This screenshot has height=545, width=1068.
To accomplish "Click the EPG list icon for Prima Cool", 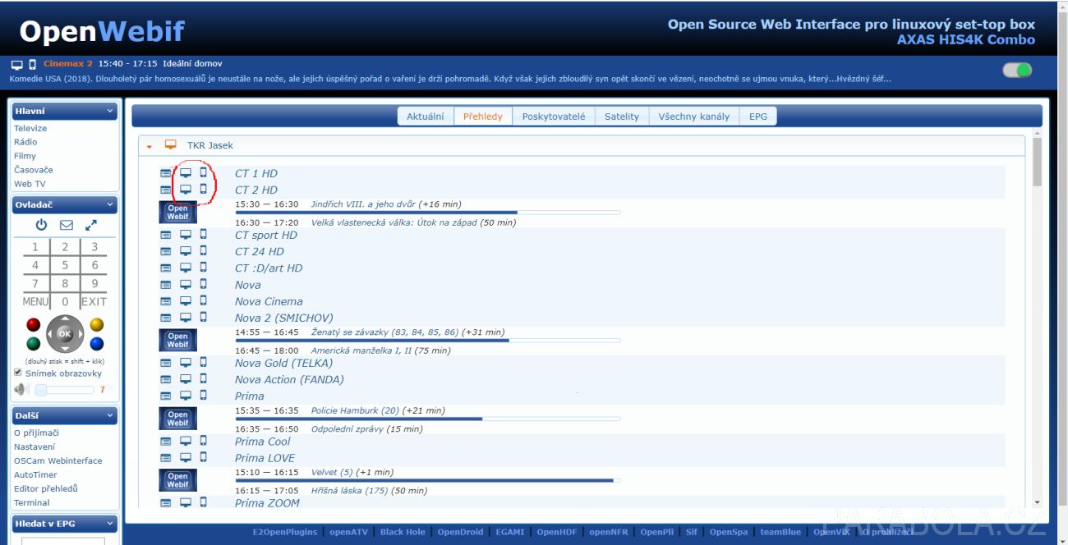I will [x=166, y=442].
